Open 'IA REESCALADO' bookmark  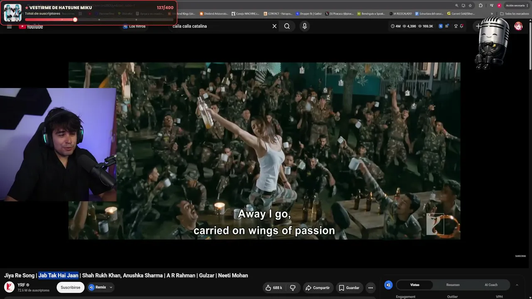401,14
